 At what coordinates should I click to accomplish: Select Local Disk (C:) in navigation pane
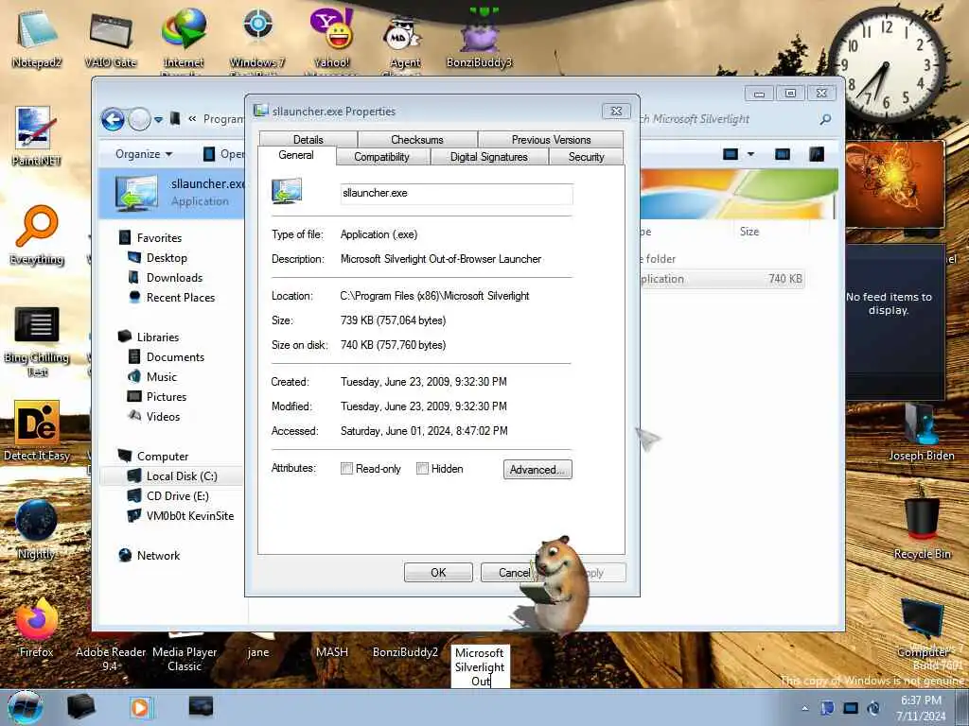[182, 476]
